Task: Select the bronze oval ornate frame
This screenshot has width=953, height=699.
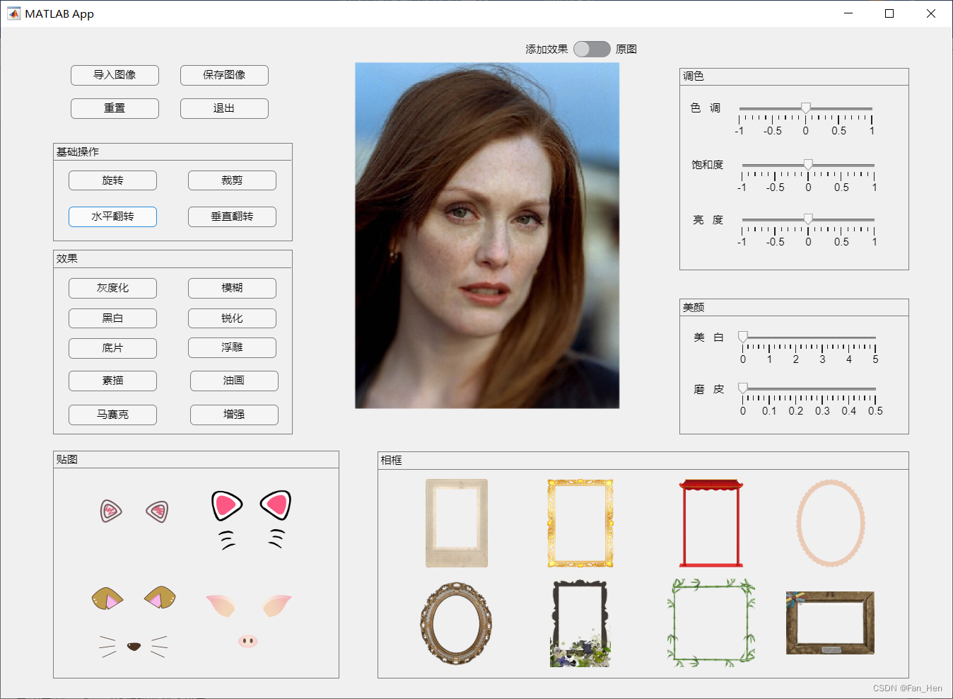Action: point(456,623)
